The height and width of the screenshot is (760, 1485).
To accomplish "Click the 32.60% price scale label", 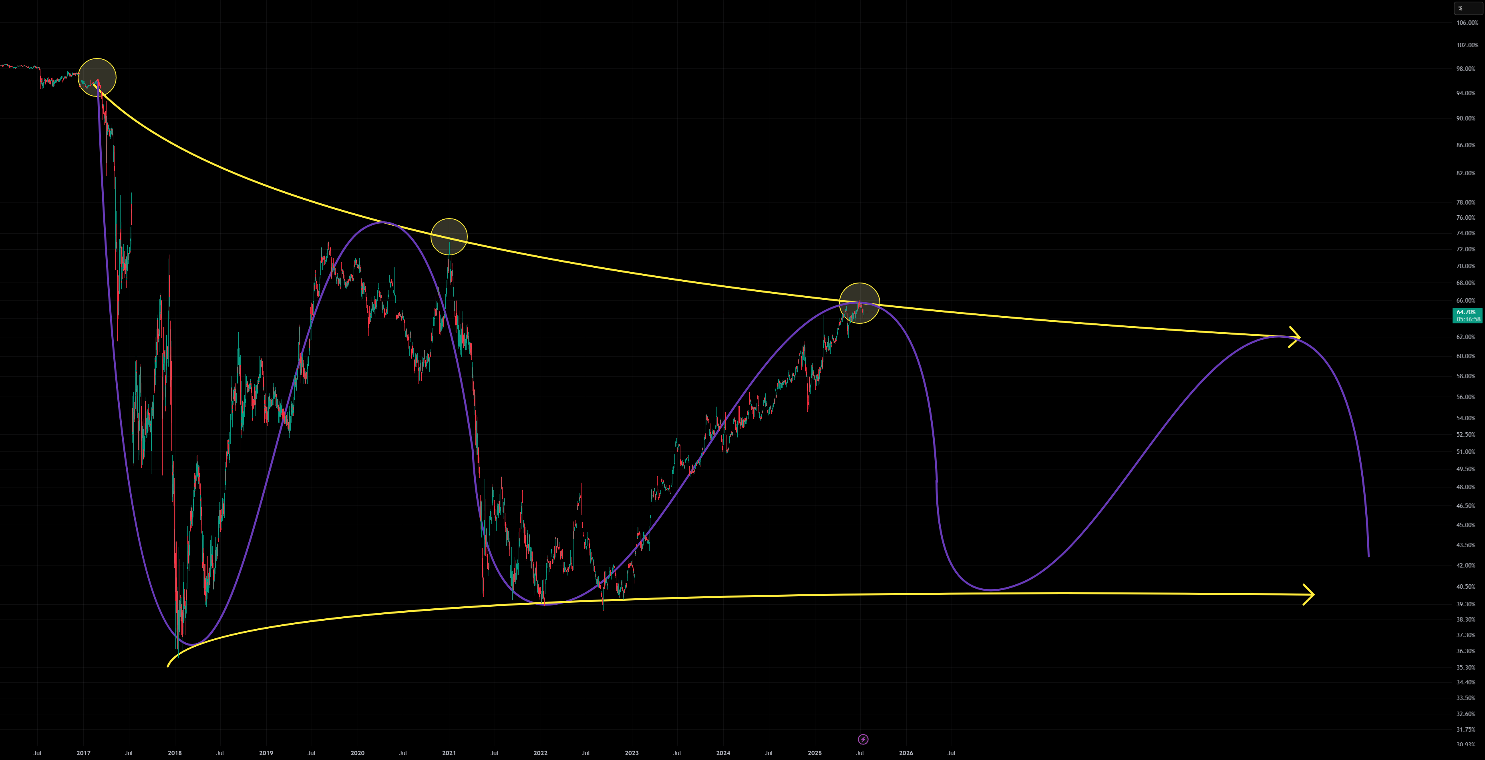I will click(x=1465, y=714).
